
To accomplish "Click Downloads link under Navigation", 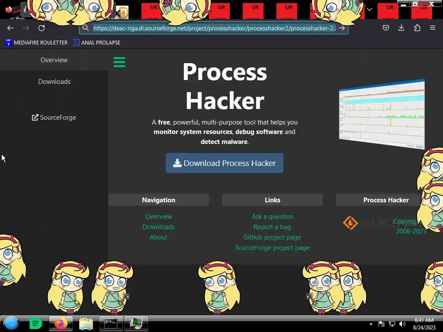I will coord(158,227).
